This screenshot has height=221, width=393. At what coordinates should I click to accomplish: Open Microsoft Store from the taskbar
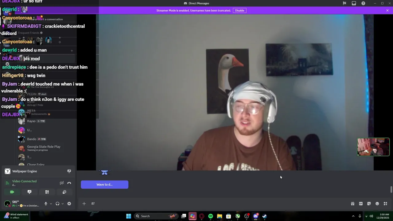pyautogui.click(x=228, y=216)
